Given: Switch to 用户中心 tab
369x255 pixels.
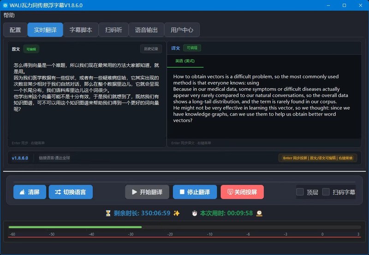Looking at the screenshot, I should 182,30.
